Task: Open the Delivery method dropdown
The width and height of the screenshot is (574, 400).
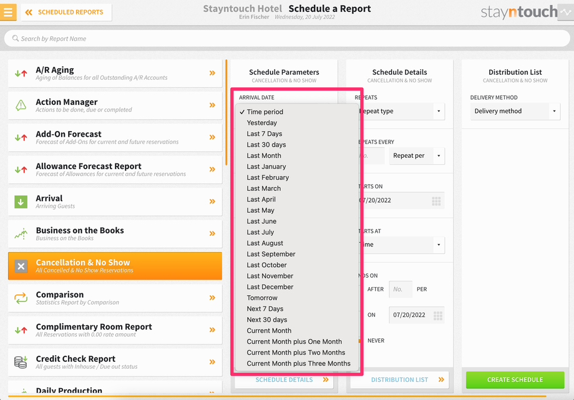Action: 515,111
